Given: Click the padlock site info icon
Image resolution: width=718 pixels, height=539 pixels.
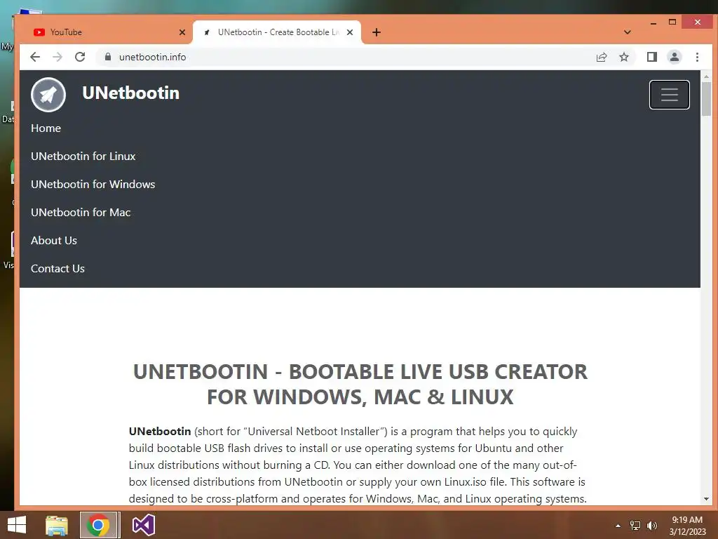Looking at the screenshot, I should tap(108, 57).
